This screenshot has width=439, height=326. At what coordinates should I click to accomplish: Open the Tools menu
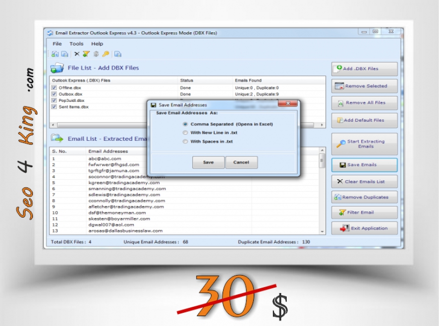[x=76, y=44]
